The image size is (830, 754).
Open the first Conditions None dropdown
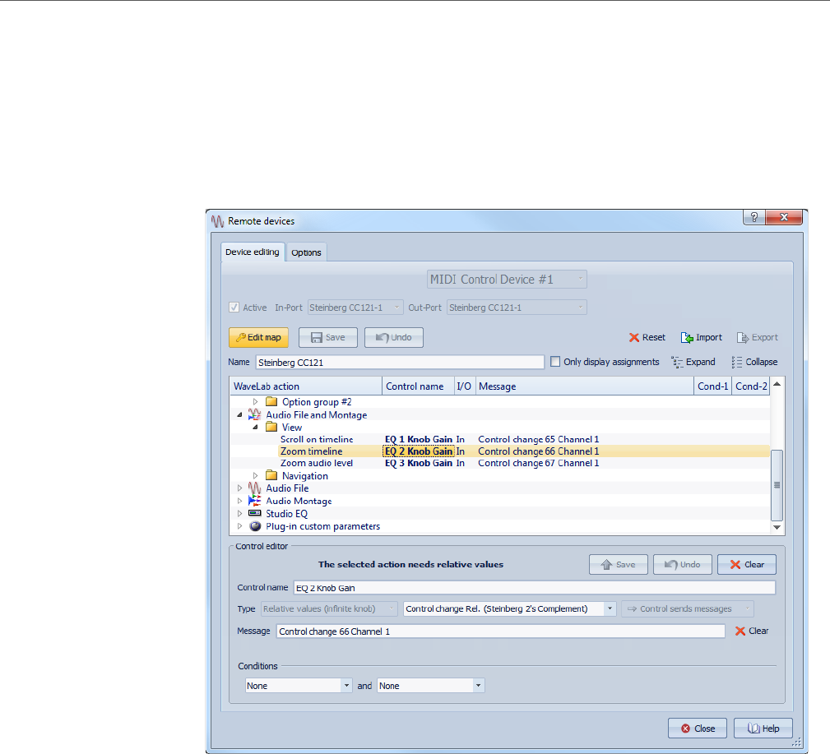pos(299,686)
